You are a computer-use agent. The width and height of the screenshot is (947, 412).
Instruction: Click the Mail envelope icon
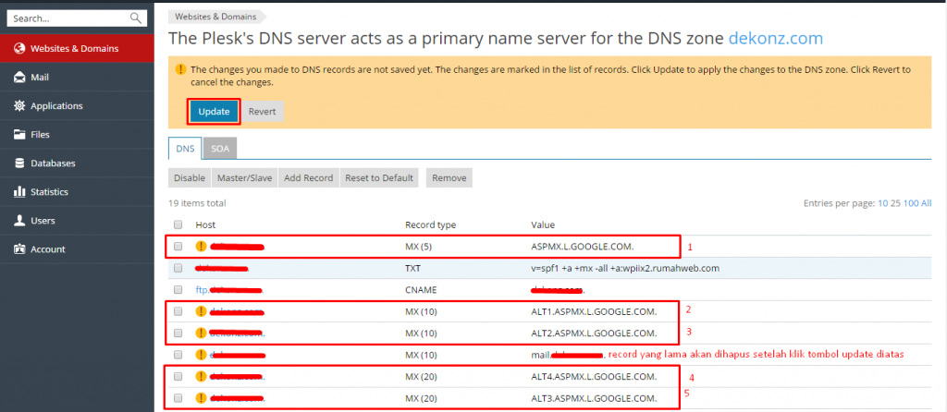click(x=19, y=78)
